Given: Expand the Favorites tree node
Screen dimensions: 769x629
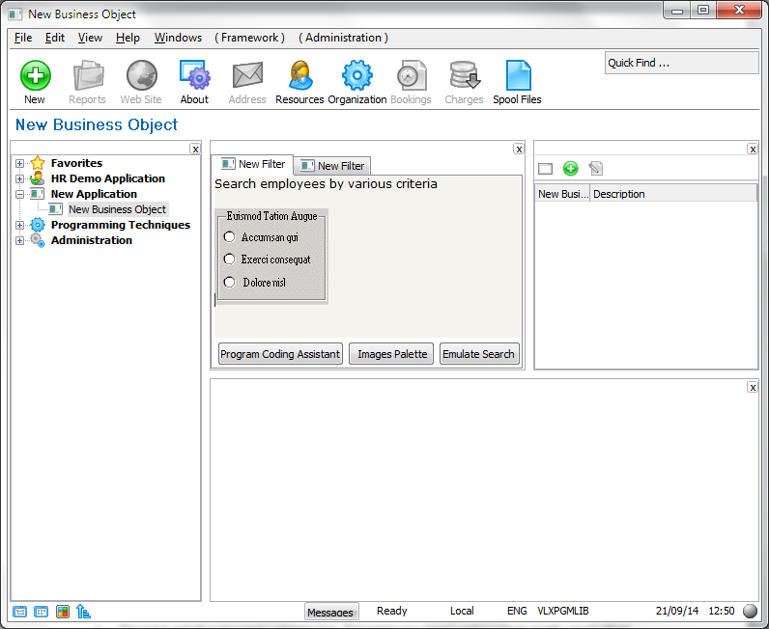Looking at the screenshot, I should [19, 164].
